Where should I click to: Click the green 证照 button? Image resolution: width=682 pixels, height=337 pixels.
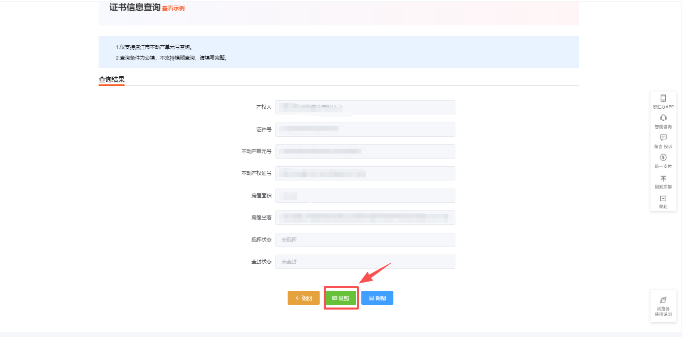[341, 298]
